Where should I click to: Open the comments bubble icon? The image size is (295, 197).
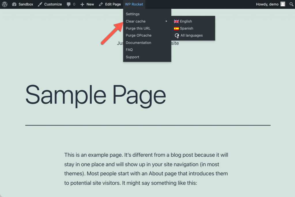click(x=69, y=4)
